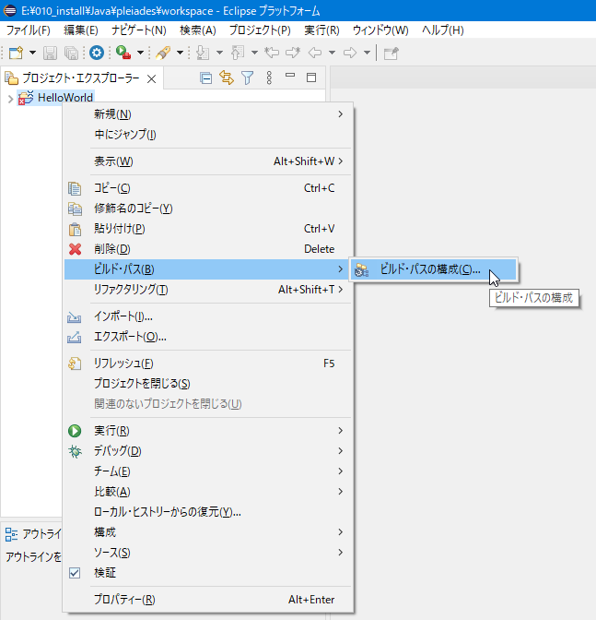The height and width of the screenshot is (620, 596).
Task: Open the デバッグ(D) submenu
Action: 208,451
